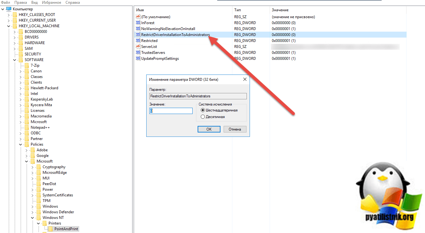425x233 pixels.
Task: Click the InForest DWORD value icon
Action: tap(138, 23)
